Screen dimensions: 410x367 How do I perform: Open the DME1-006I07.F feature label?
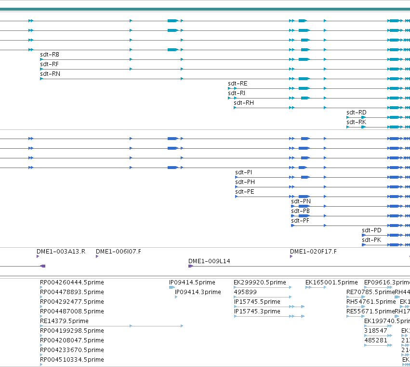pos(118,252)
